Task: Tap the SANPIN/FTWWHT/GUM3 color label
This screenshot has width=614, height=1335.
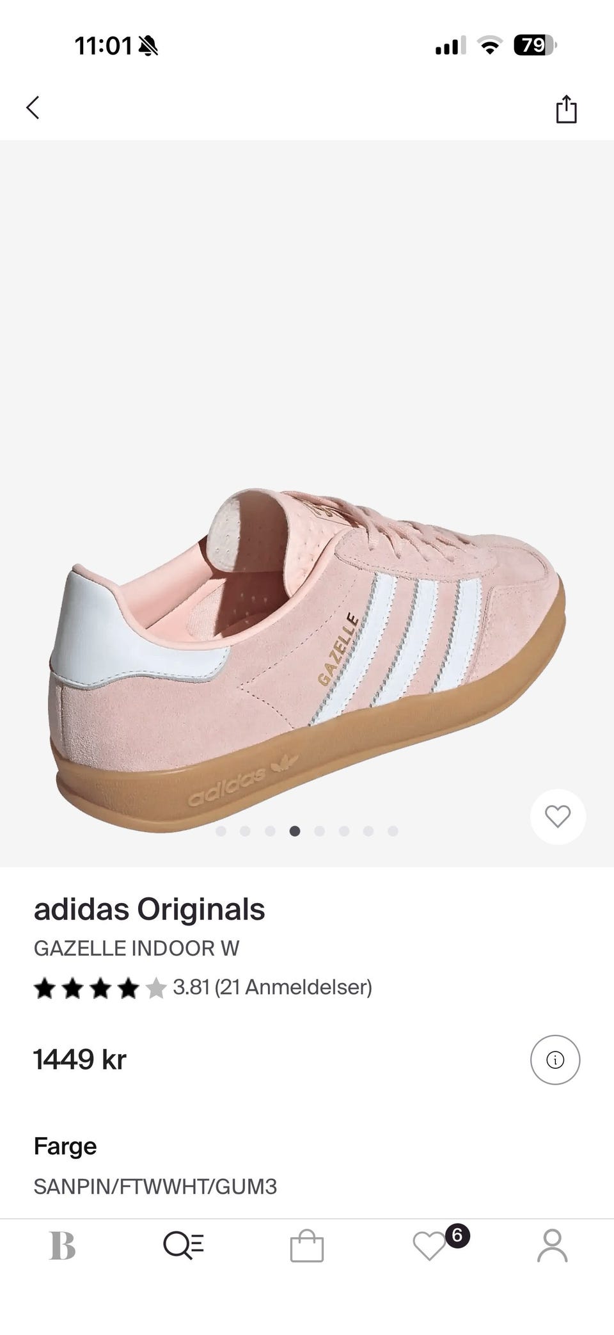Action: coord(155,1187)
